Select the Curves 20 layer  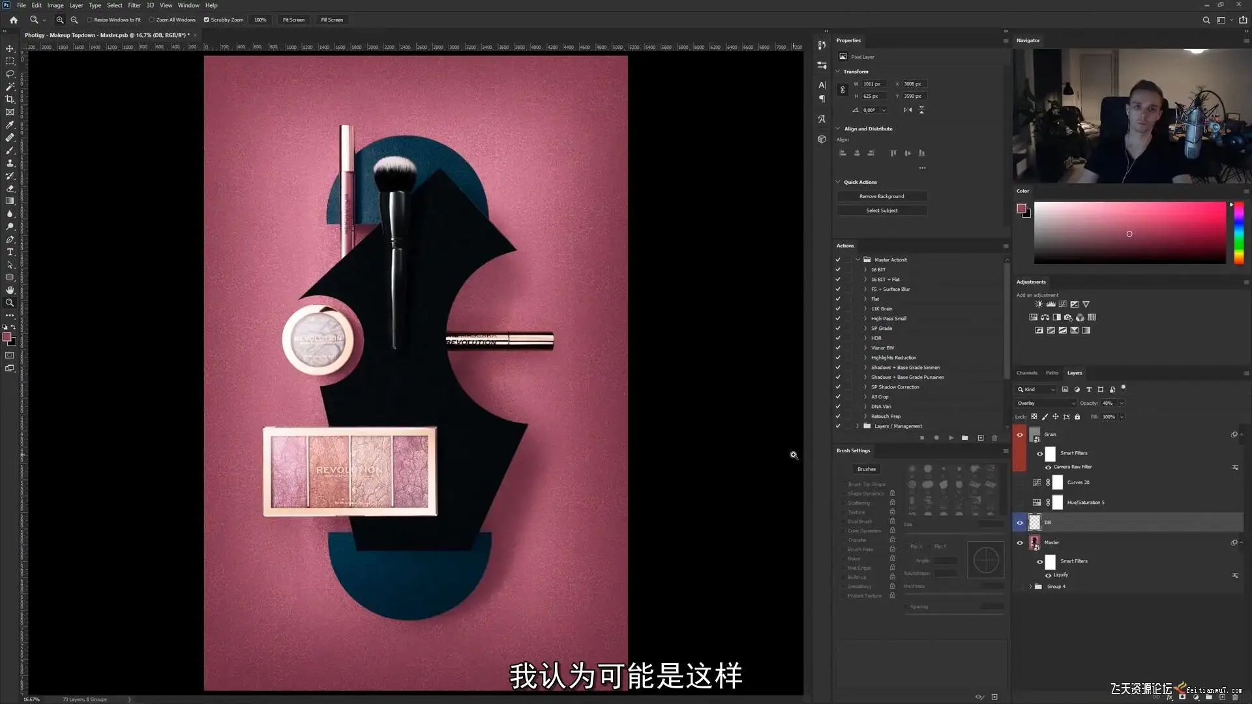1078,482
